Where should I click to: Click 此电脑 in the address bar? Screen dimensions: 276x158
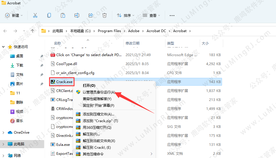pyautogui.click(x=57, y=31)
